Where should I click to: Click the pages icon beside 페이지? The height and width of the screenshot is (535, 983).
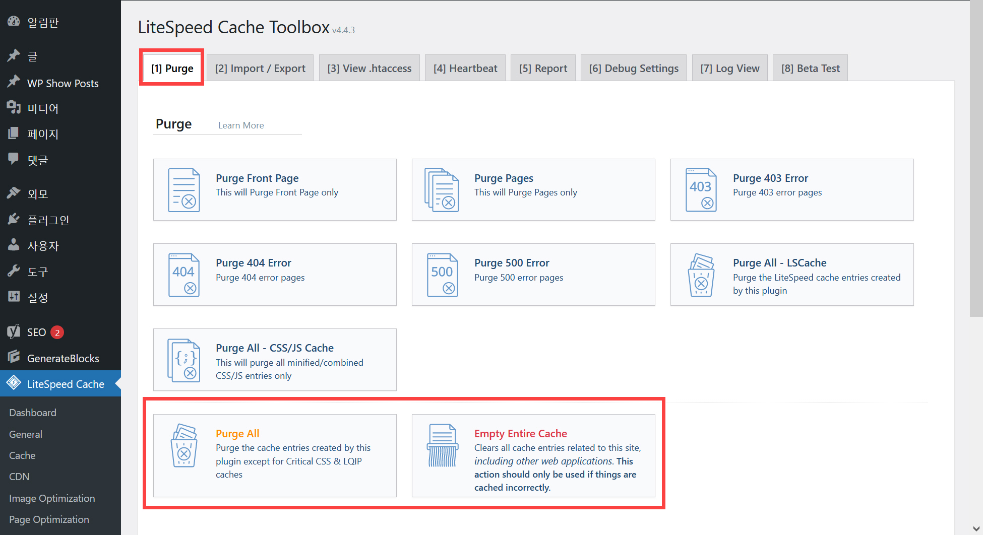[x=14, y=133]
